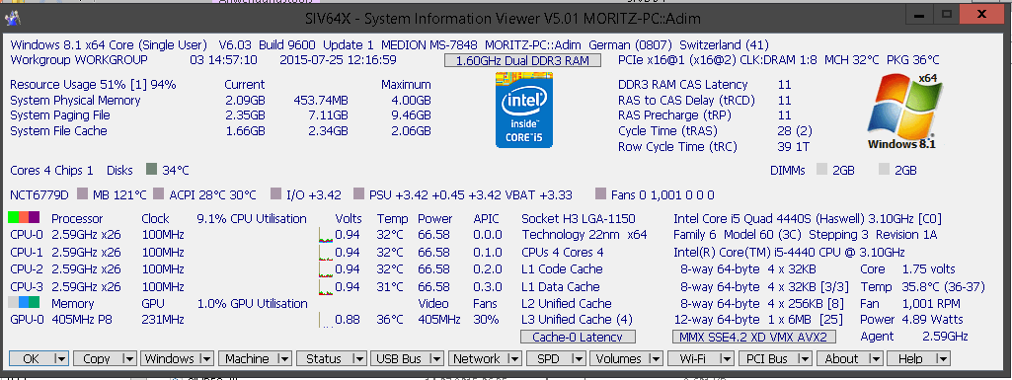
Task: Expand the Status dropdown arrow
Action: pyautogui.click(x=358, y=358)
